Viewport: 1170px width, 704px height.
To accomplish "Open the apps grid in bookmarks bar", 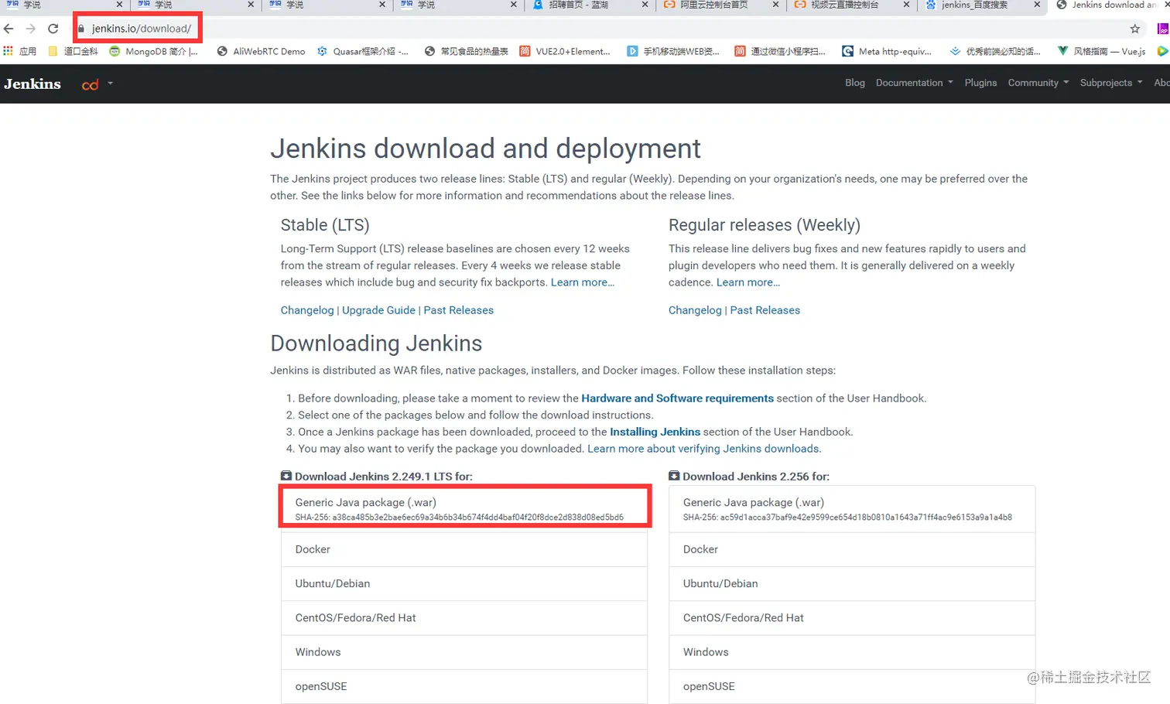I will point(9,51).
